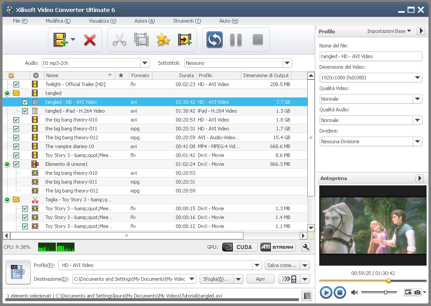Click the folder icon in tangled group row
This screenshot has width=431, height=306.
pos(16,93)
